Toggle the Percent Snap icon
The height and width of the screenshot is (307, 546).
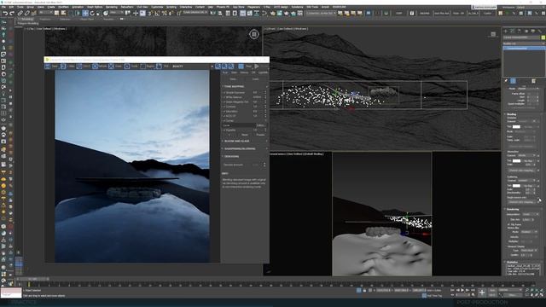pos(165,14)
